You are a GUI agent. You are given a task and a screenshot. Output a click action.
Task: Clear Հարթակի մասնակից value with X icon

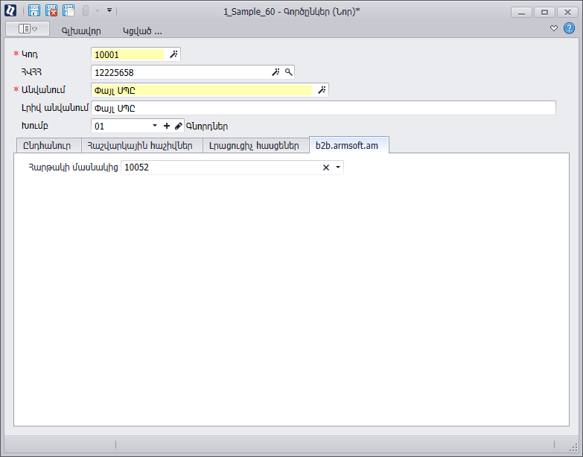(x=326, y=167)
